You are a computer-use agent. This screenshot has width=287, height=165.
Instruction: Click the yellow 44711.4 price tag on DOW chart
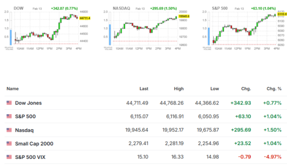click(x=85, y=18)
